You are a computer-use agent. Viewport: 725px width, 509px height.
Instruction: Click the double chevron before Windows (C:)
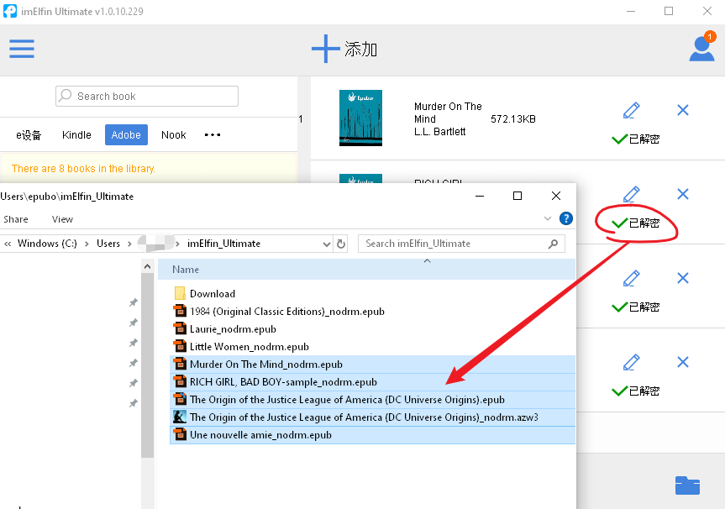click(x=8, y=244)
